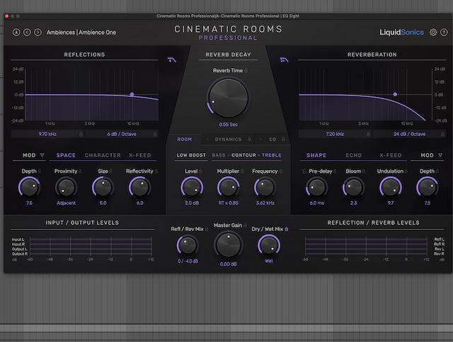Open the Ambiences | Ambience One preset list
The height and width of the screenshot is (342, 453).
tap(81, 33)
